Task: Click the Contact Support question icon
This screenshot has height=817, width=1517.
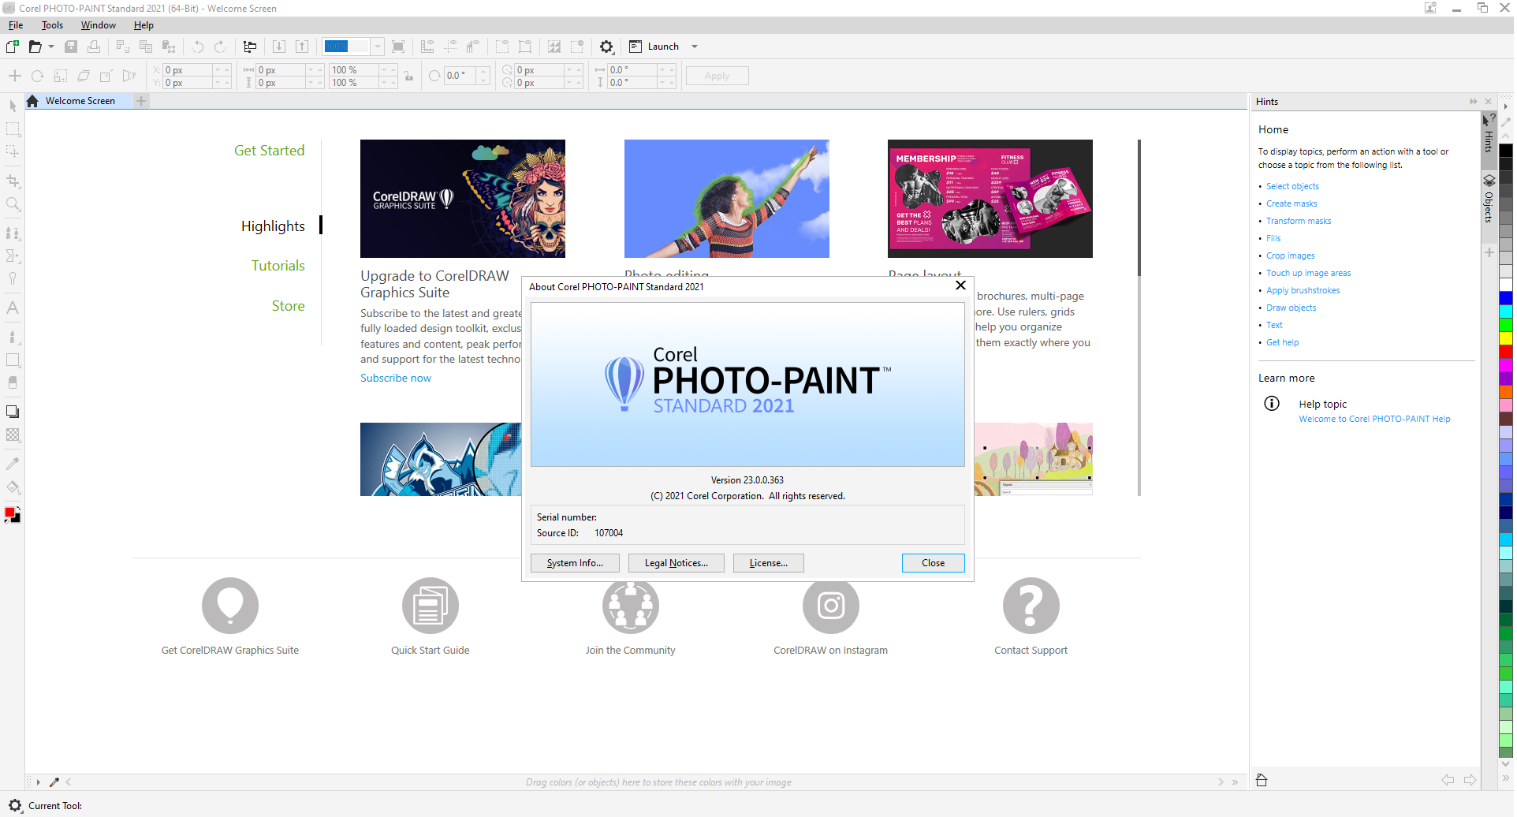Action: 1031,606
